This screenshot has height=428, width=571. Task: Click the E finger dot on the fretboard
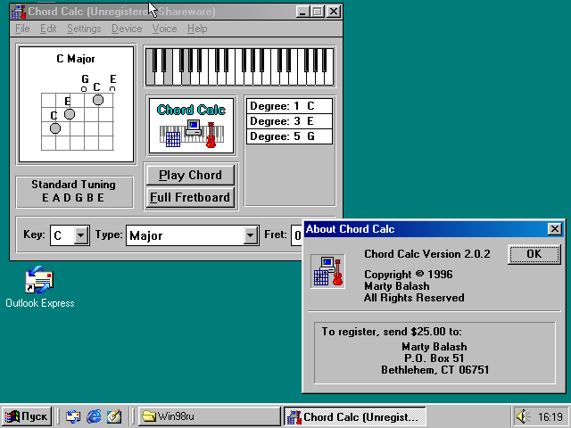point(70,114)
